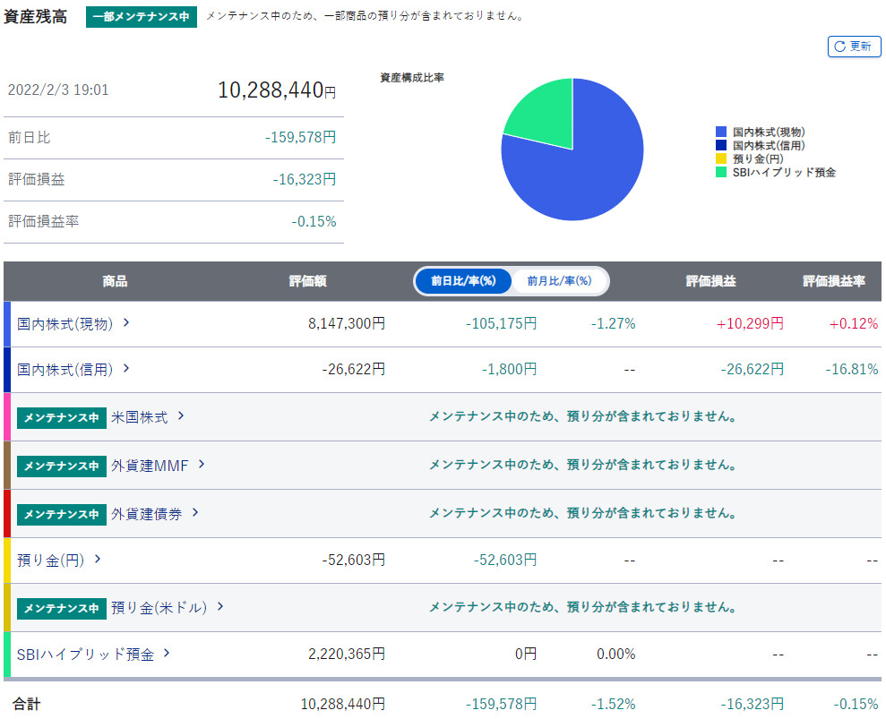Click SBIハイブリッド預金 arrow icon
The image size is (886, 719).
click(x=167, y=654)
